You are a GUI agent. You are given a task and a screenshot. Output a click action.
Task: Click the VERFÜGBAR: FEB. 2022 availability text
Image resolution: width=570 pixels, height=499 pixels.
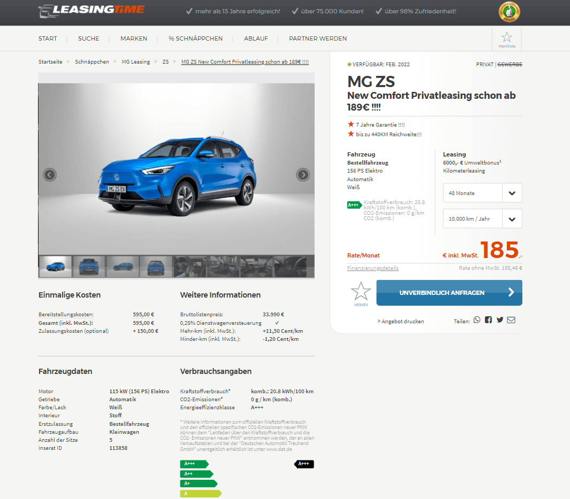[381, 64]
